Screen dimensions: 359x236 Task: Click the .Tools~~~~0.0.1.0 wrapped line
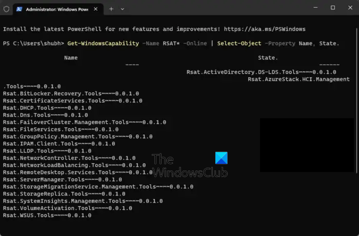coord(32,87)
